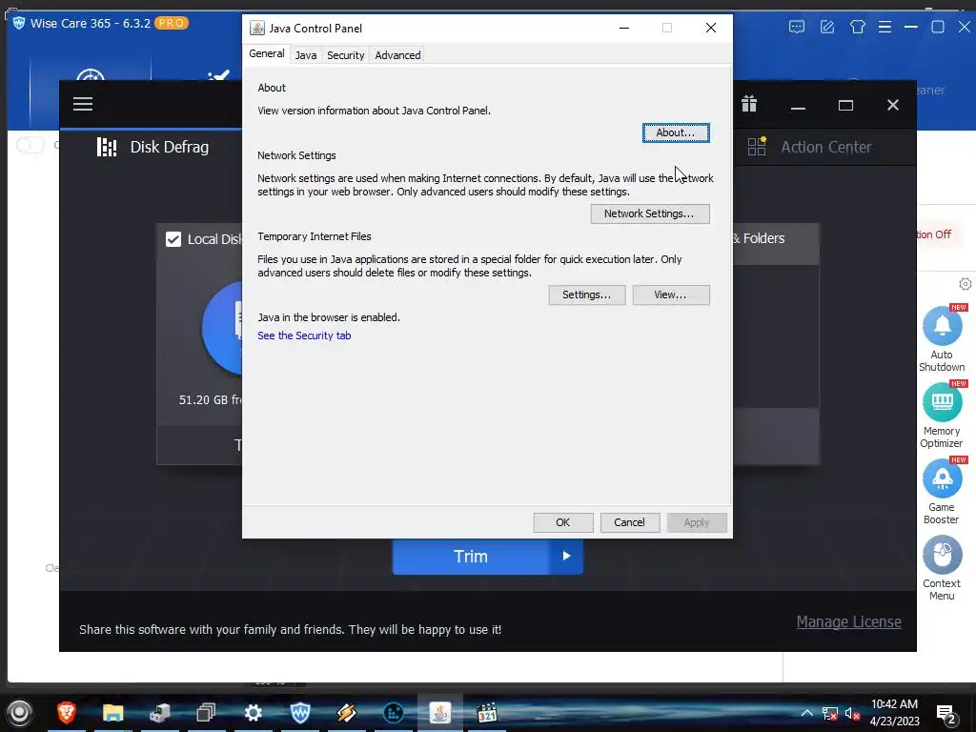Open the computer/device taskbar icon

point(159,712)
